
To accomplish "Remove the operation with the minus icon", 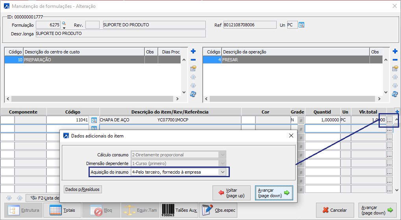I will coord(395,60).
